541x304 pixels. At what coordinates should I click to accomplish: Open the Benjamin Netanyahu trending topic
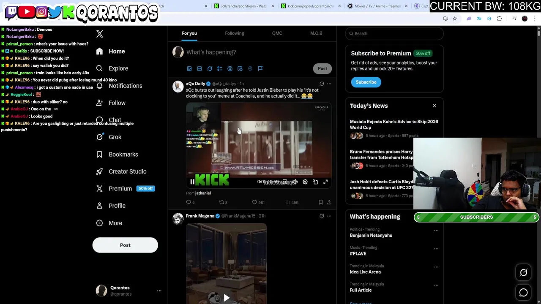371,235
